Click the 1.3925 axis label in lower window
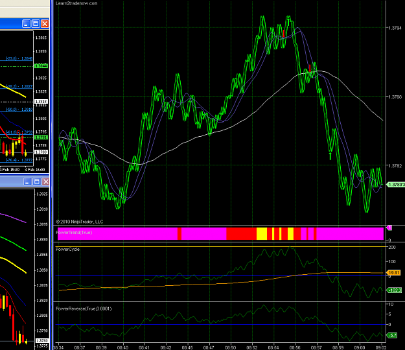The image size is (405, 350). pos(42,194)
